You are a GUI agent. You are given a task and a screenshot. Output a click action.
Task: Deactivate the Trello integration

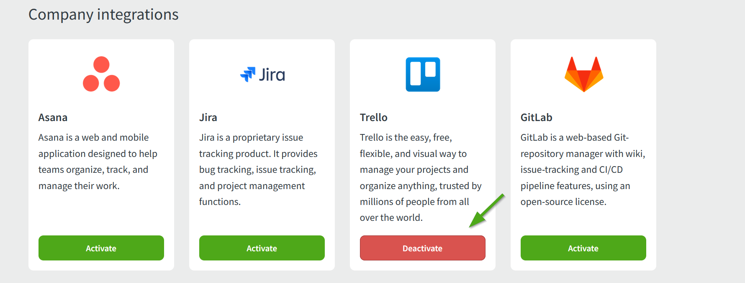[x=422, y=248]
